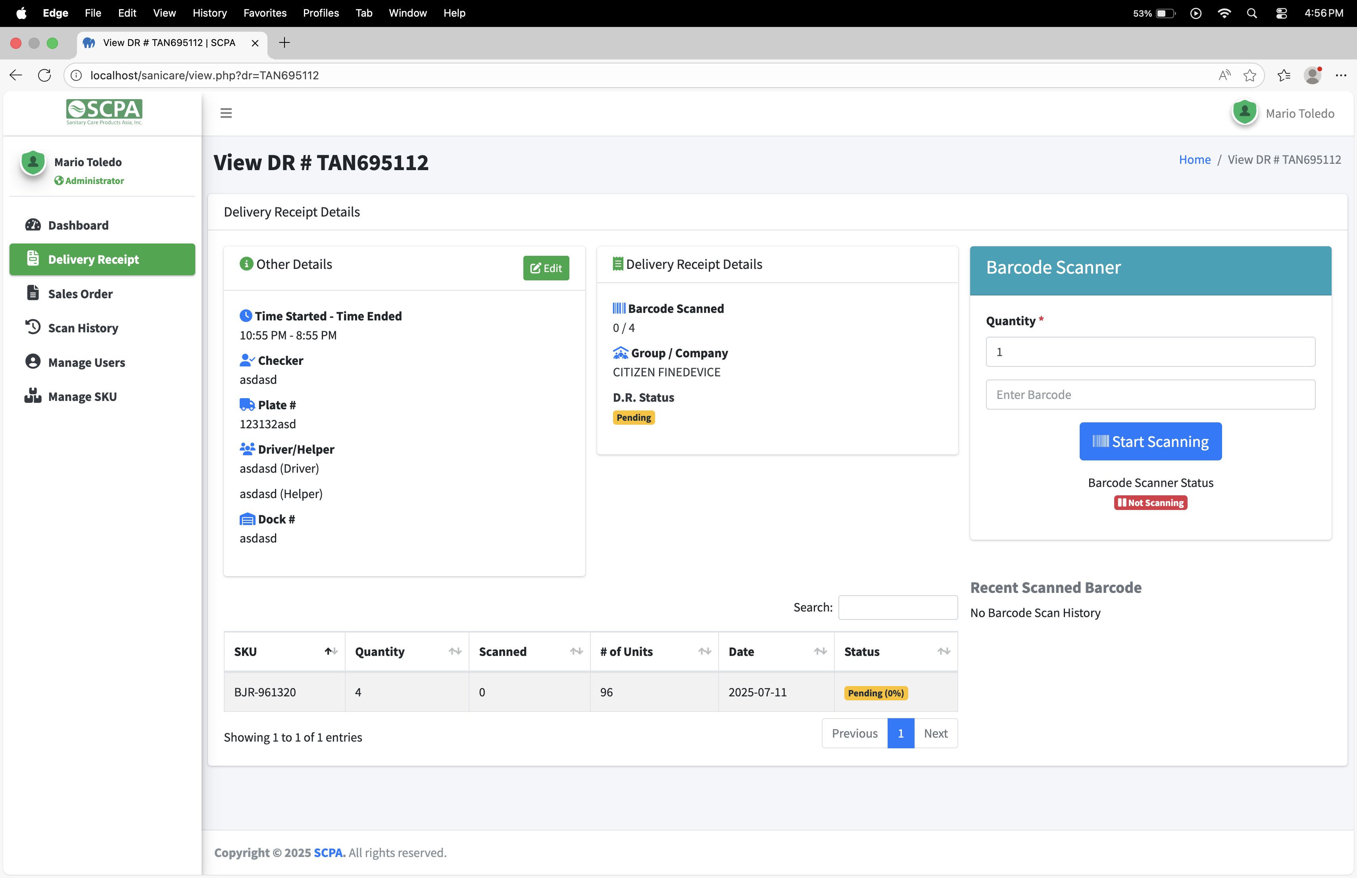Reload the page with refresh icon
1357x878 pixels.
44,75
